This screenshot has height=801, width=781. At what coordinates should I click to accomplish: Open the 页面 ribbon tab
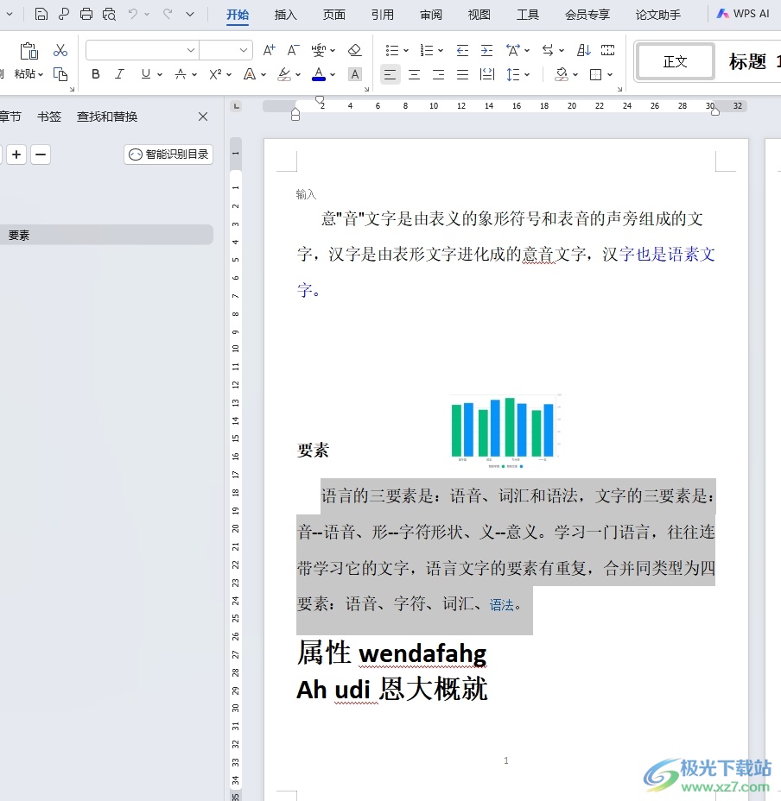(334, 15)
